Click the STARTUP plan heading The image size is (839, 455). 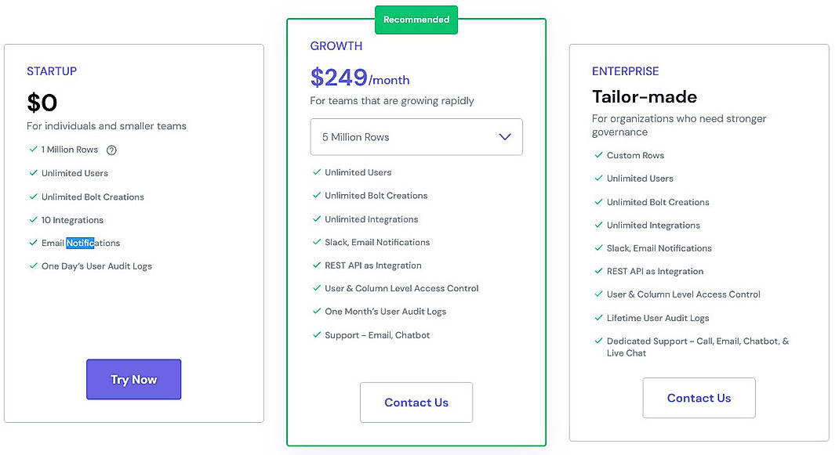pos(52,70)
